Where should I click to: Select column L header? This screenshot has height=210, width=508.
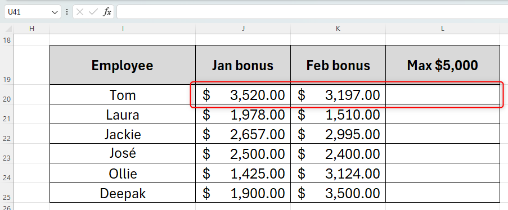click(443, 29)
